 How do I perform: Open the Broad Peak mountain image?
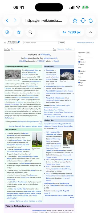pyautogui.click(x=67, y=75)
